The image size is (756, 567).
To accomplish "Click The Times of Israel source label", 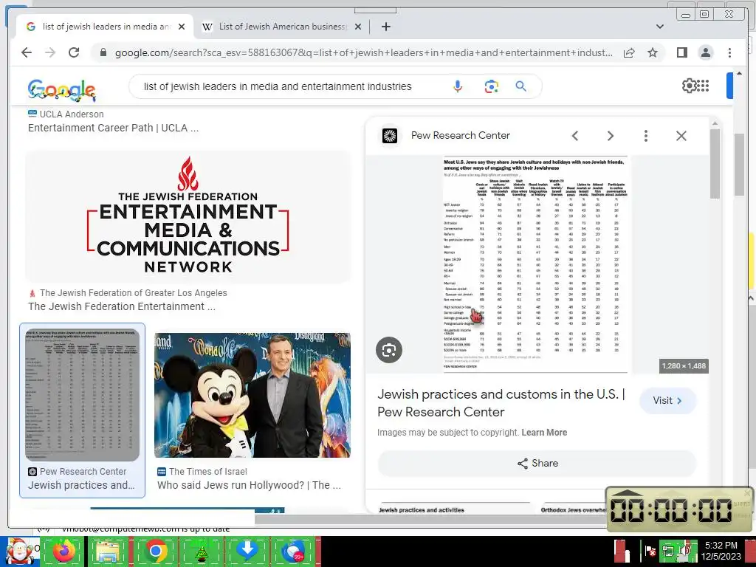I will tap(207, 472).
